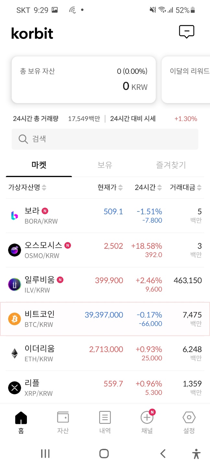
Task: Sort by 가상자산명 column arrows
Action: click(44, 187)
